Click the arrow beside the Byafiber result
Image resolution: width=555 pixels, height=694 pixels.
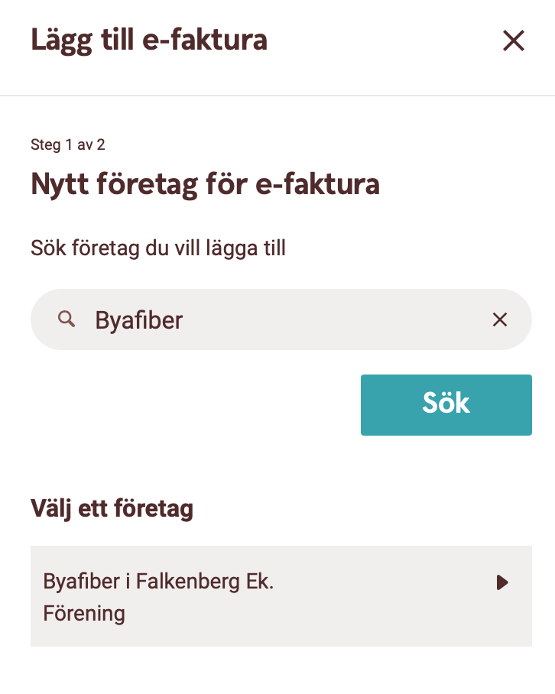pyautogui.click(x=502, y=583)
